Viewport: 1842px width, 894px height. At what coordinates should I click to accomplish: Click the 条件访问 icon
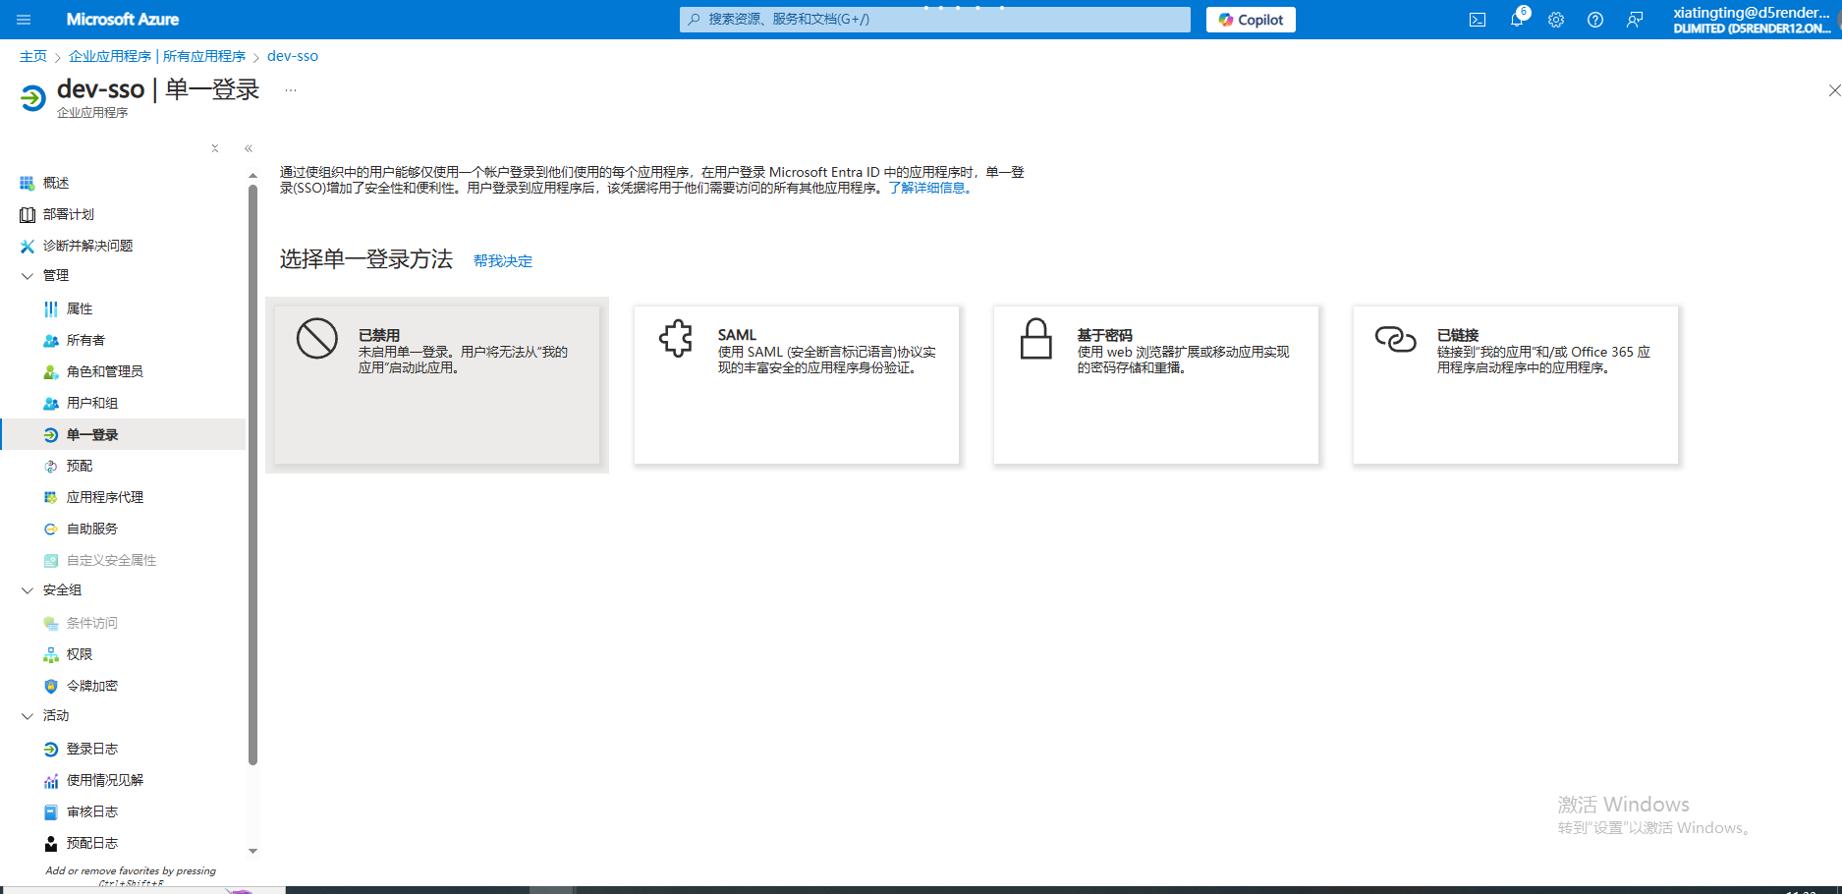(x=51, y=624)
